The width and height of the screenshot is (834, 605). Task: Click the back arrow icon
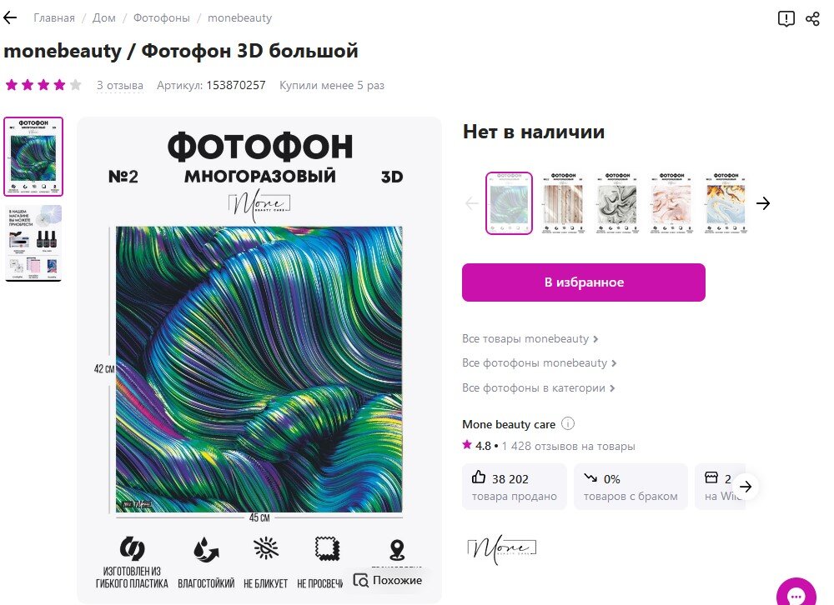[x=10, y=17]
